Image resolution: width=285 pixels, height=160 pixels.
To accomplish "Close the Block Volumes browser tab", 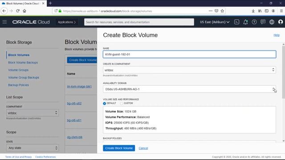I will click(43, 4).
